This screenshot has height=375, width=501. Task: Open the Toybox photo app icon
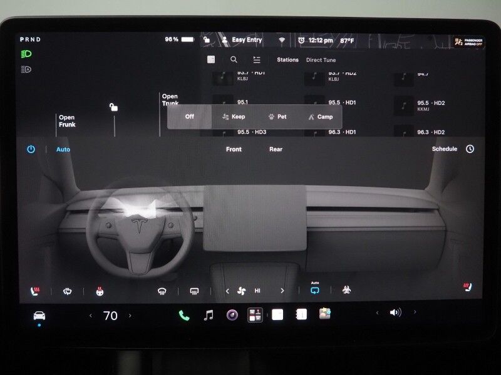click(x=324, y=314)
